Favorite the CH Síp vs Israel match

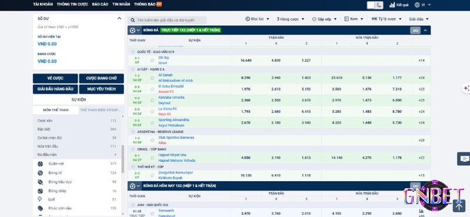[x=152, y=61]
